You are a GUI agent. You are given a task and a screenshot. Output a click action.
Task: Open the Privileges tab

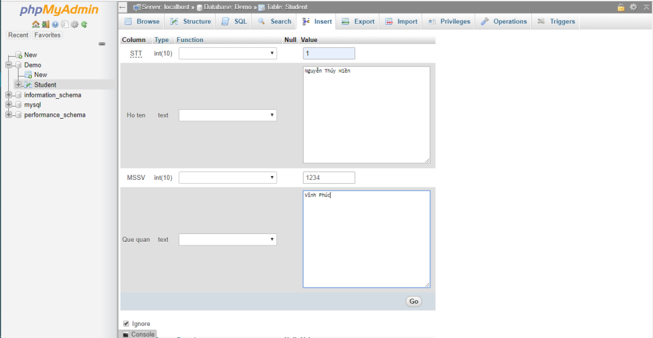tap(449, 22)
